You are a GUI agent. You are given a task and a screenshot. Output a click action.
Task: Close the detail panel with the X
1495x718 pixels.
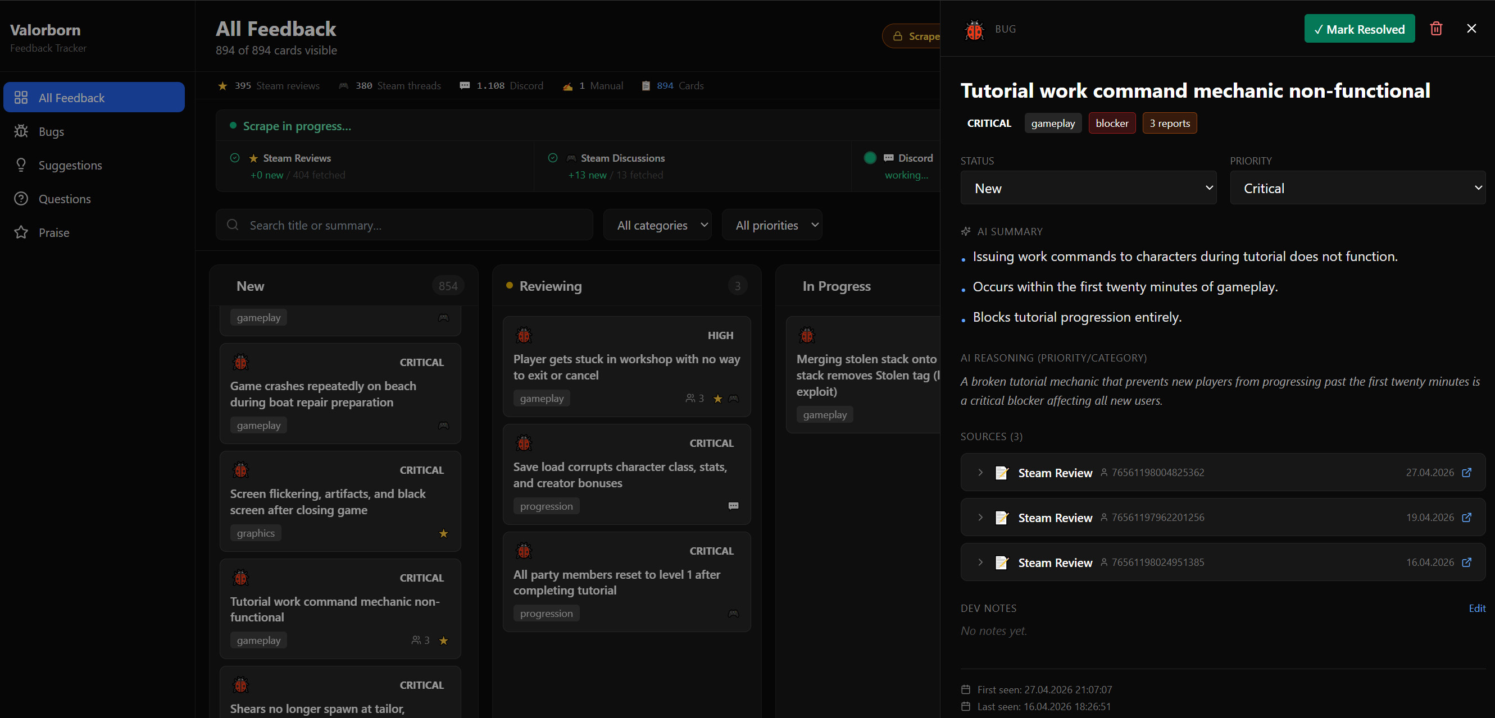tap(1471, 29)
